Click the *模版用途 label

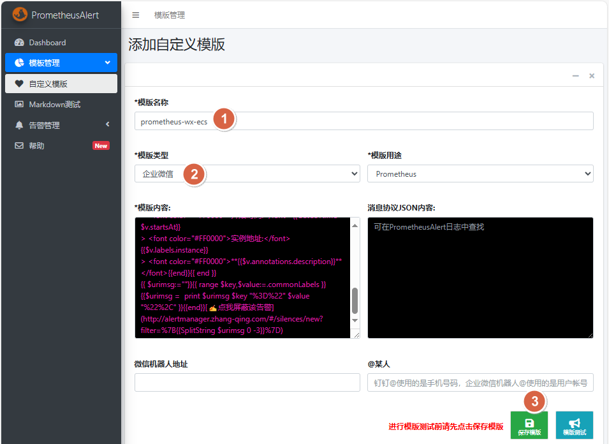click(385, 156)
